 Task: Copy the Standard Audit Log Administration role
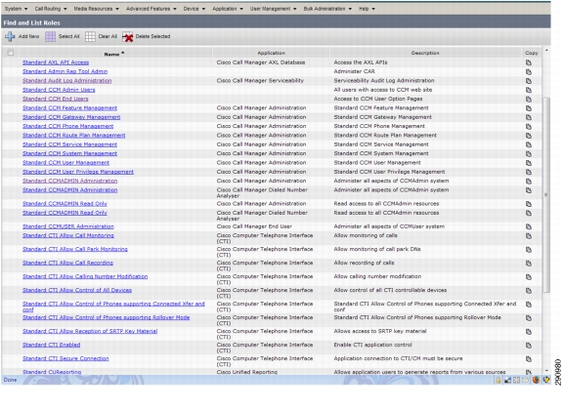[x=529, y=81]
